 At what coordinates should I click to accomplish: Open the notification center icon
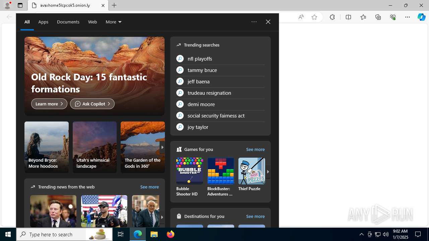coord(418,234)
